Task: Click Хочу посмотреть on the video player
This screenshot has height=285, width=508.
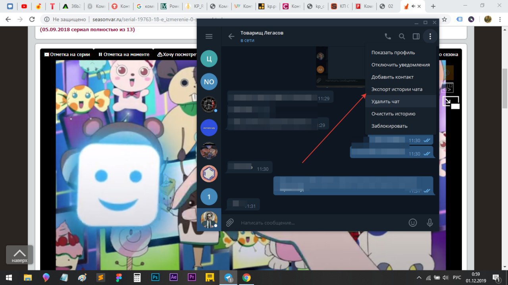Action: [x=177, y=54]
